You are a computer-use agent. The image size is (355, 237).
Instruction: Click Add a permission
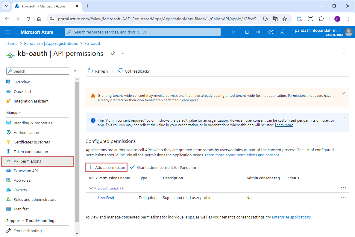(x=107, y=167)
